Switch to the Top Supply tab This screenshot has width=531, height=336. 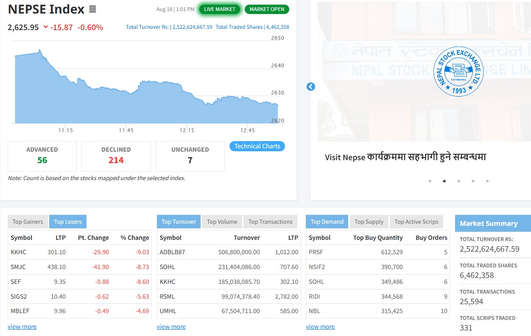point(369,222)
